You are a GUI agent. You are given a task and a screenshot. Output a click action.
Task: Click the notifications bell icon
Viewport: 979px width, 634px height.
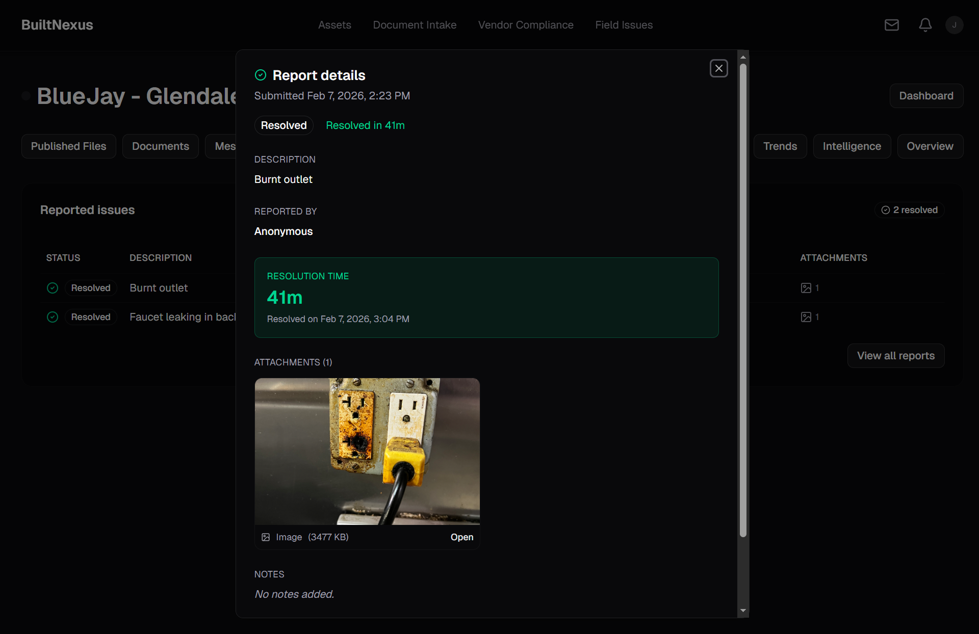coord(925,25)
